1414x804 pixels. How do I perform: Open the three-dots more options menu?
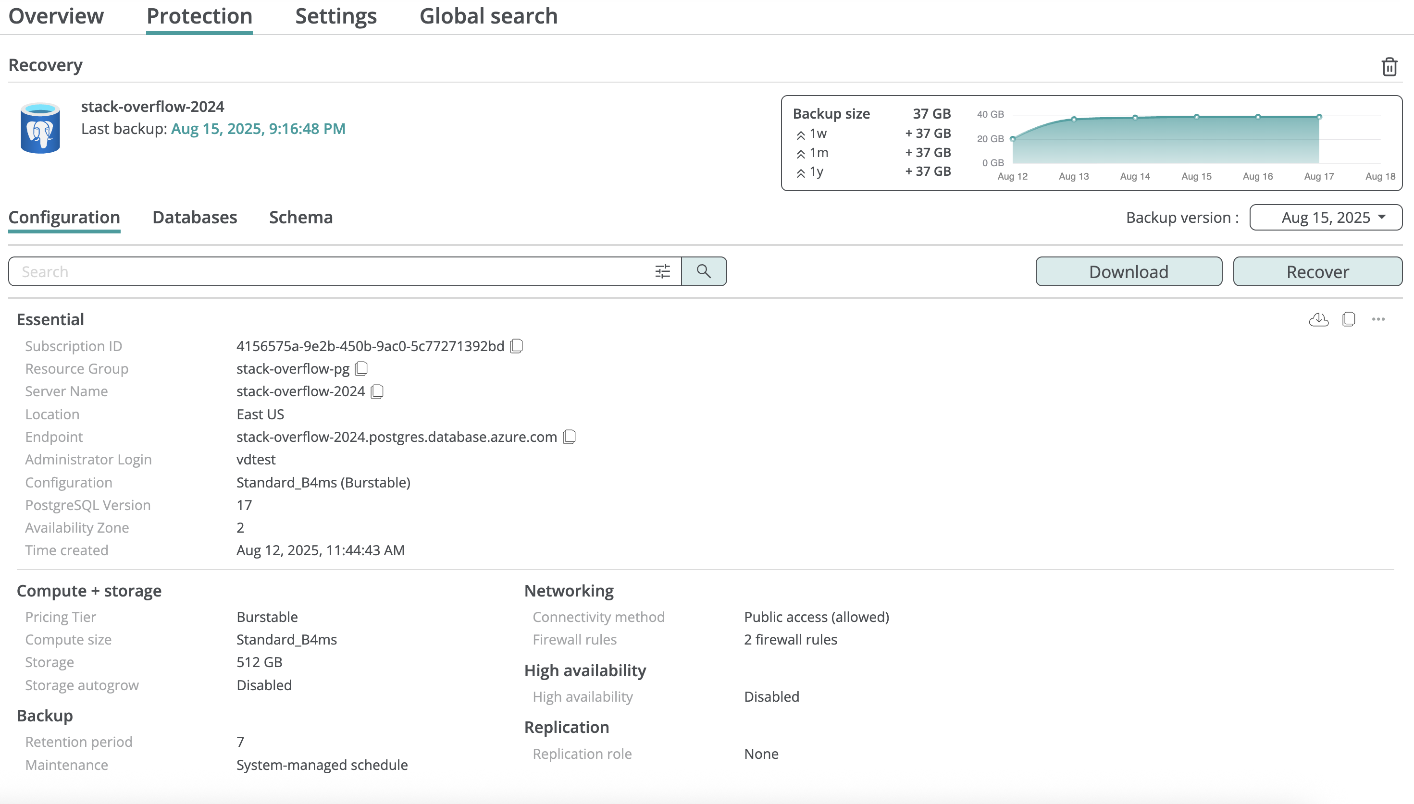pyautogui.click(x=1378, y=319)
